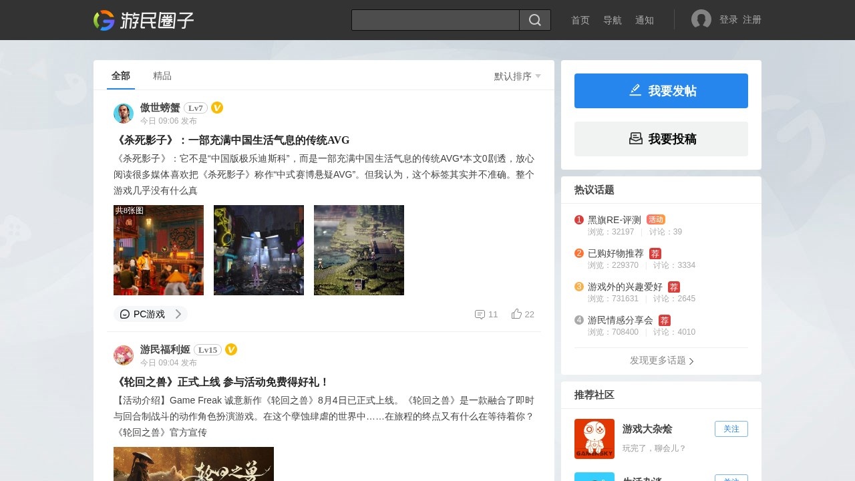Switch to the 精品 tab
Image resolution: width=855 pixels, height=481 pixels.
pos(162,76)
